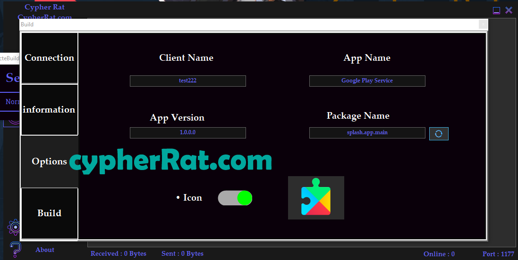The image size is (518, 260).
Task: Click the question mark help icon
Action: pyautogui.click(x=15, y=249)
